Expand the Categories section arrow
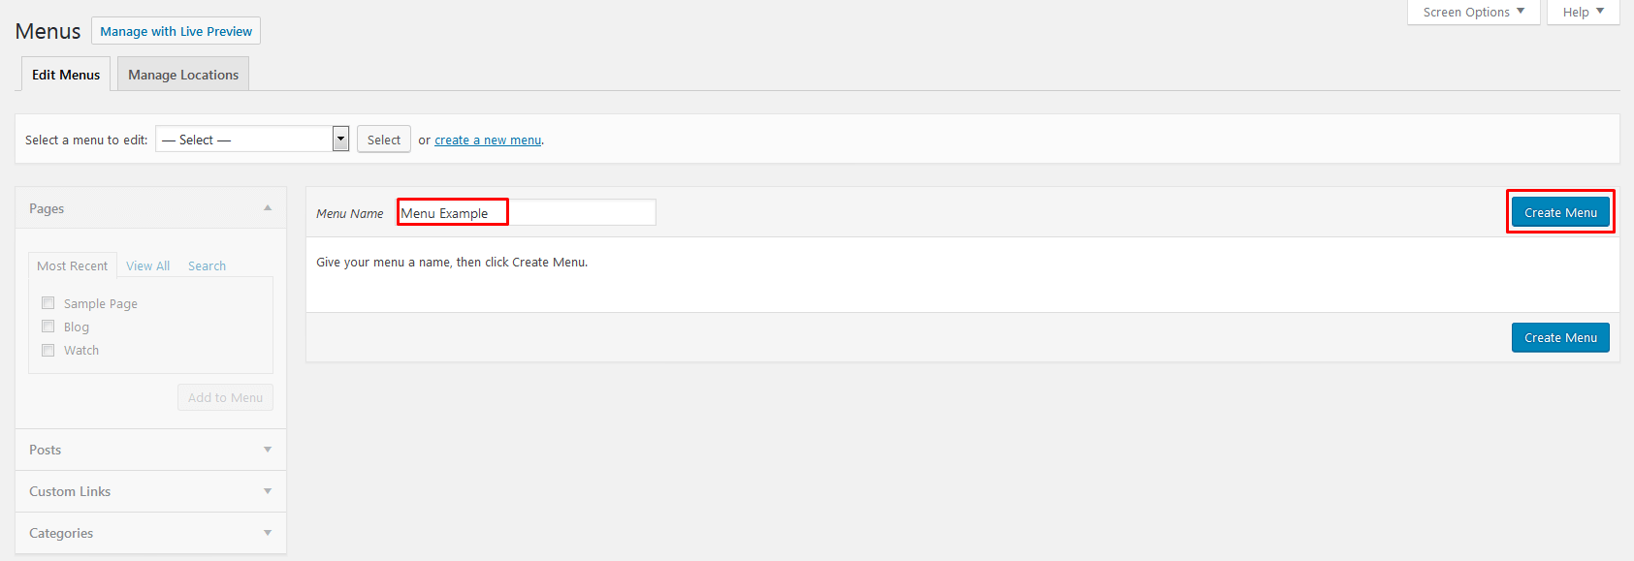Screen dimensions: 1634x561 click(x=268, y=533)
